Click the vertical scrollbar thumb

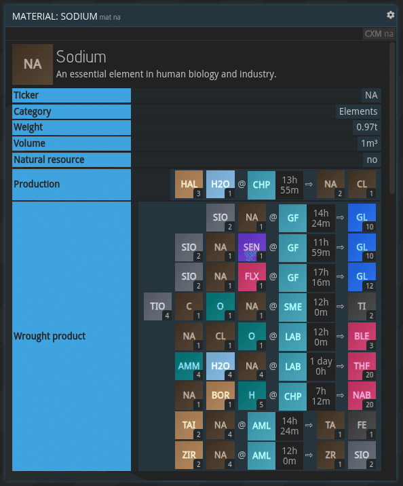(x=392, y=118)
